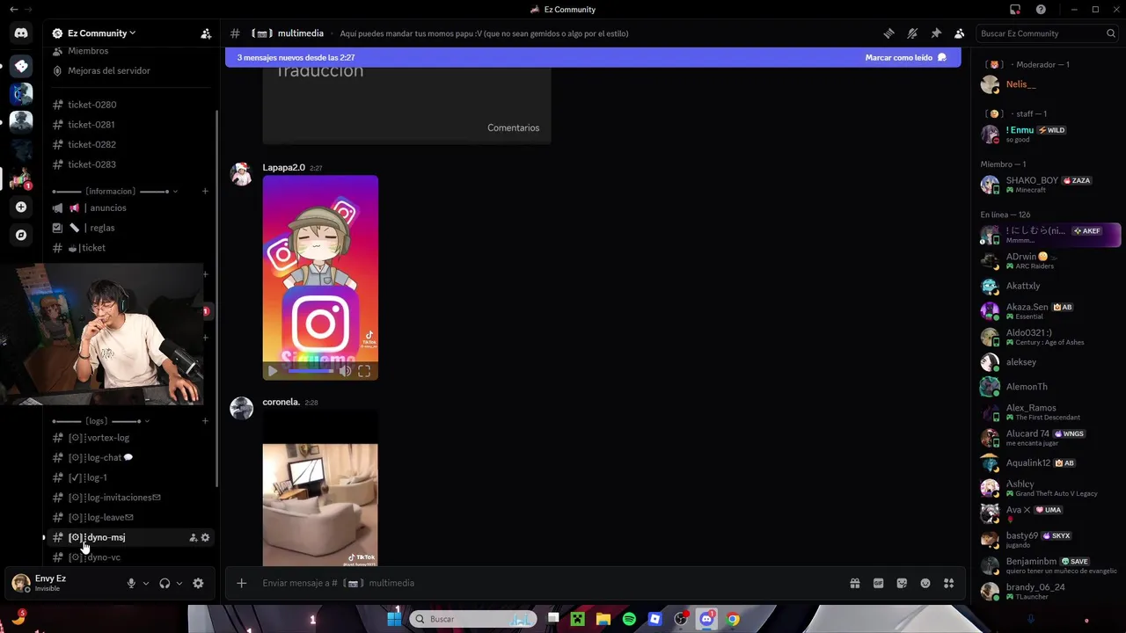Open Spotify from the Windows taskbar
This screenshot has width=1126, height=633.
click(629, 619)
